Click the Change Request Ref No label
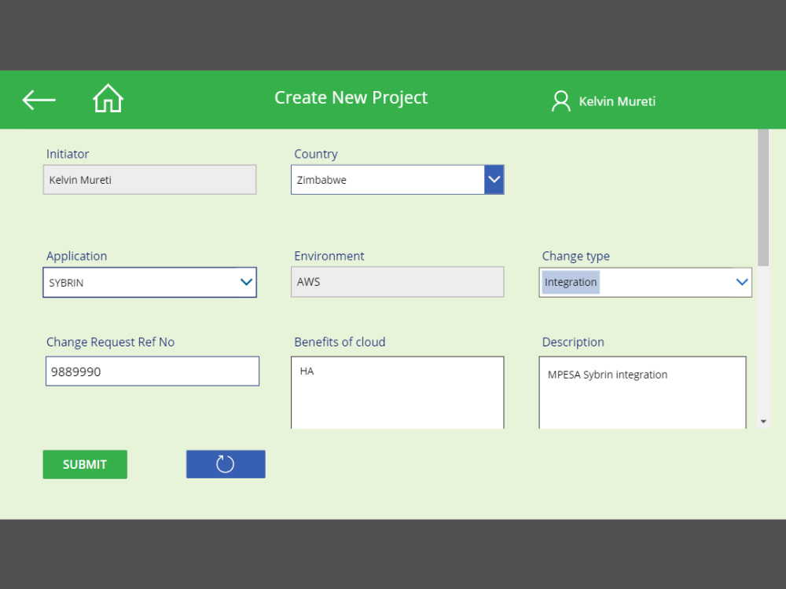Viewport: 786px width, 589px height. point(110,342)
